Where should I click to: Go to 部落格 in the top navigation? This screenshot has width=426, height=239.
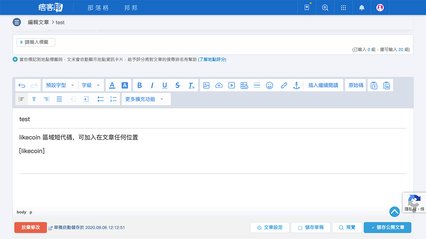click(98, 7)
